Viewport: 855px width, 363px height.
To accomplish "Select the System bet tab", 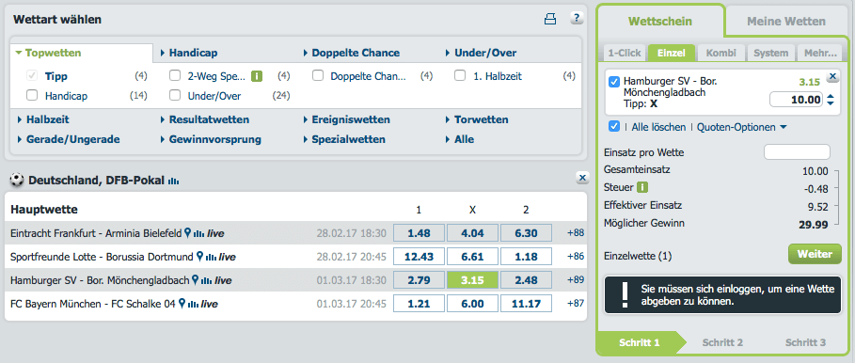I will click(770, 53).
